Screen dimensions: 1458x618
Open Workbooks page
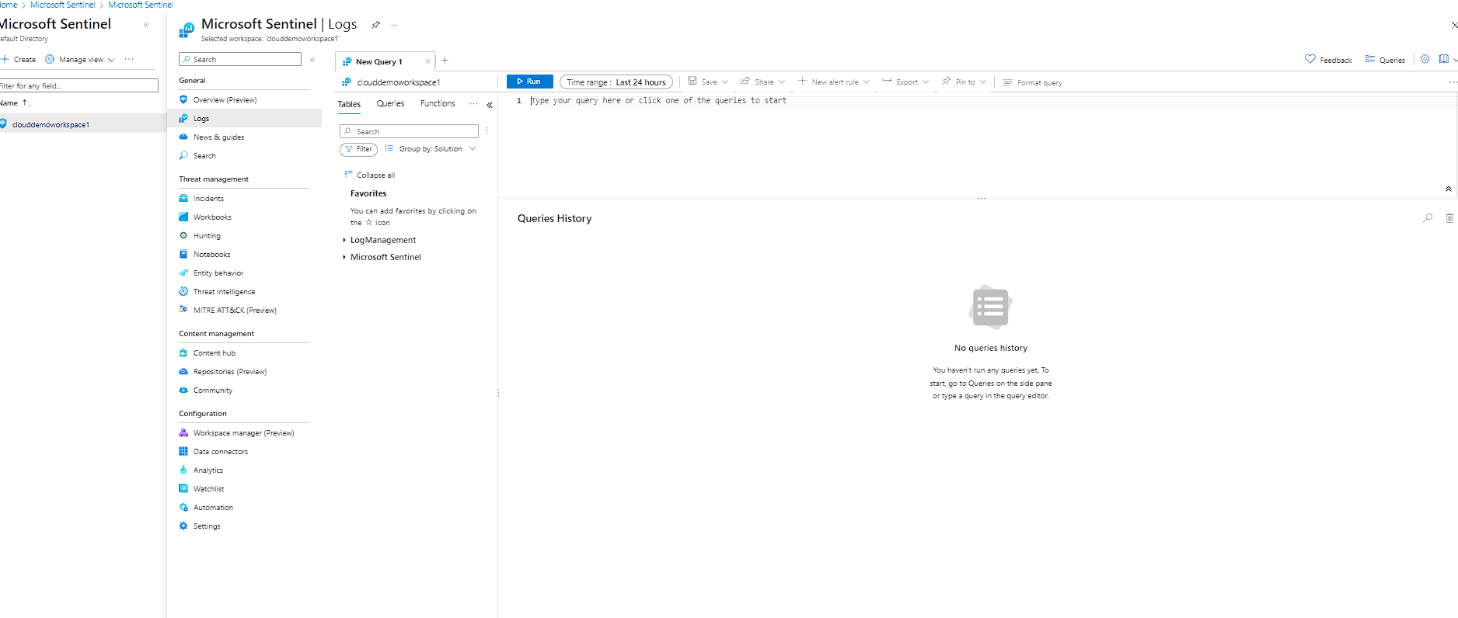coord(212,217)
